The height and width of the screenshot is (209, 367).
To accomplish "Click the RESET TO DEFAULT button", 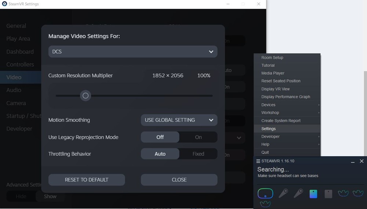I will [x=87, y=180].
